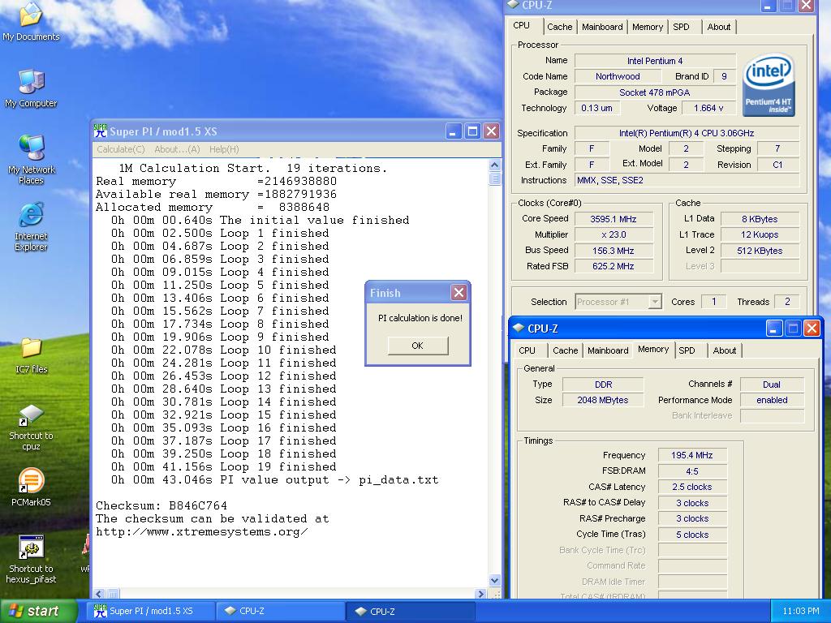
Task: Click Super PI vertical scrollbar up arrow
Action: [x=494, y=165]
